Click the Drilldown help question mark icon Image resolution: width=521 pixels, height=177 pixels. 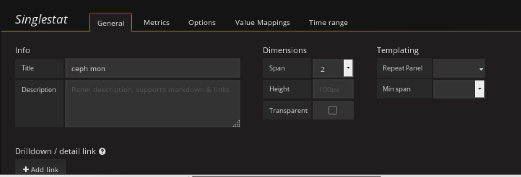click(x=102, y=151)
